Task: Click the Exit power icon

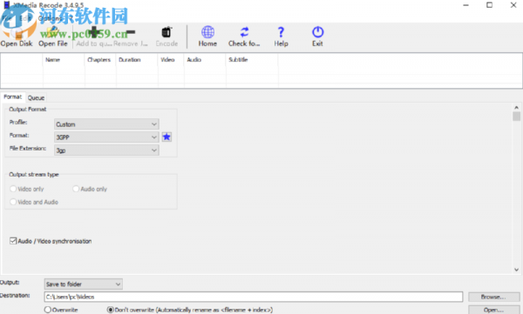Action: 317,32
